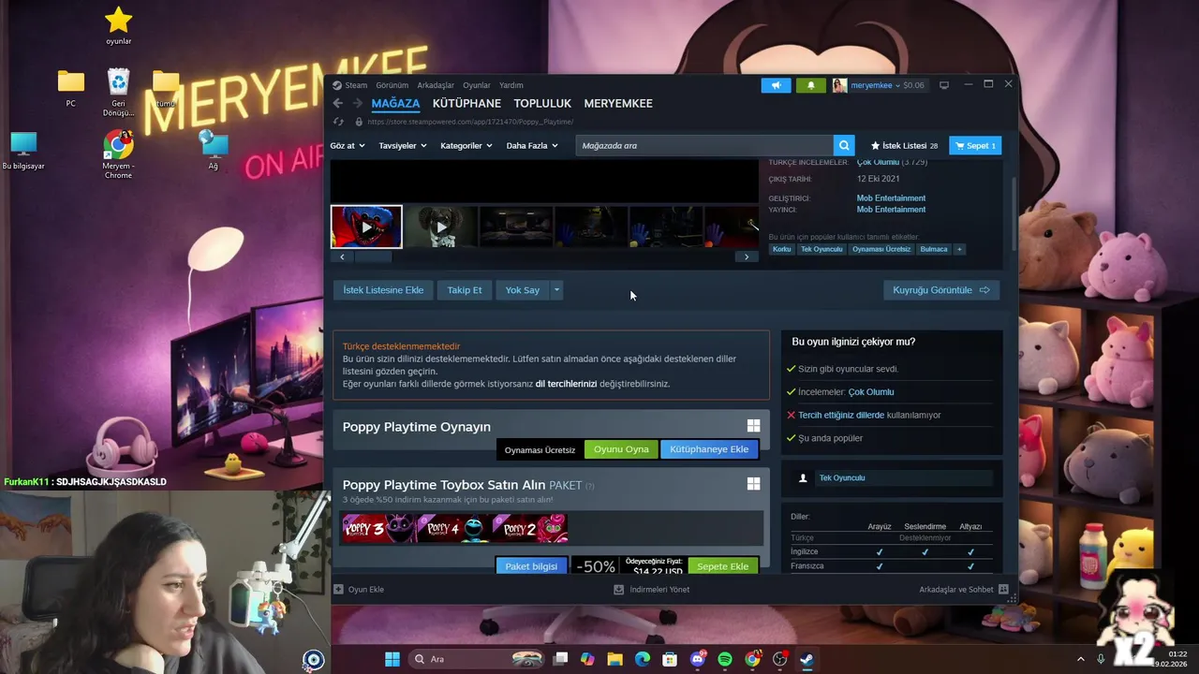Open Google Chrome from the taskbar

[x=752, y=659]
